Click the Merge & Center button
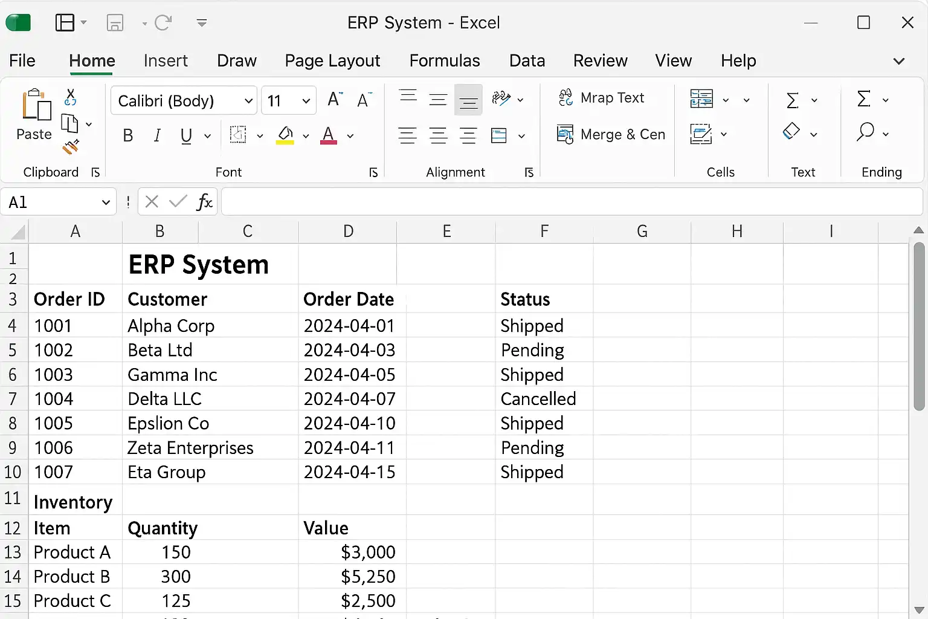Screen dimensions: 928x619 coord(611,134)
